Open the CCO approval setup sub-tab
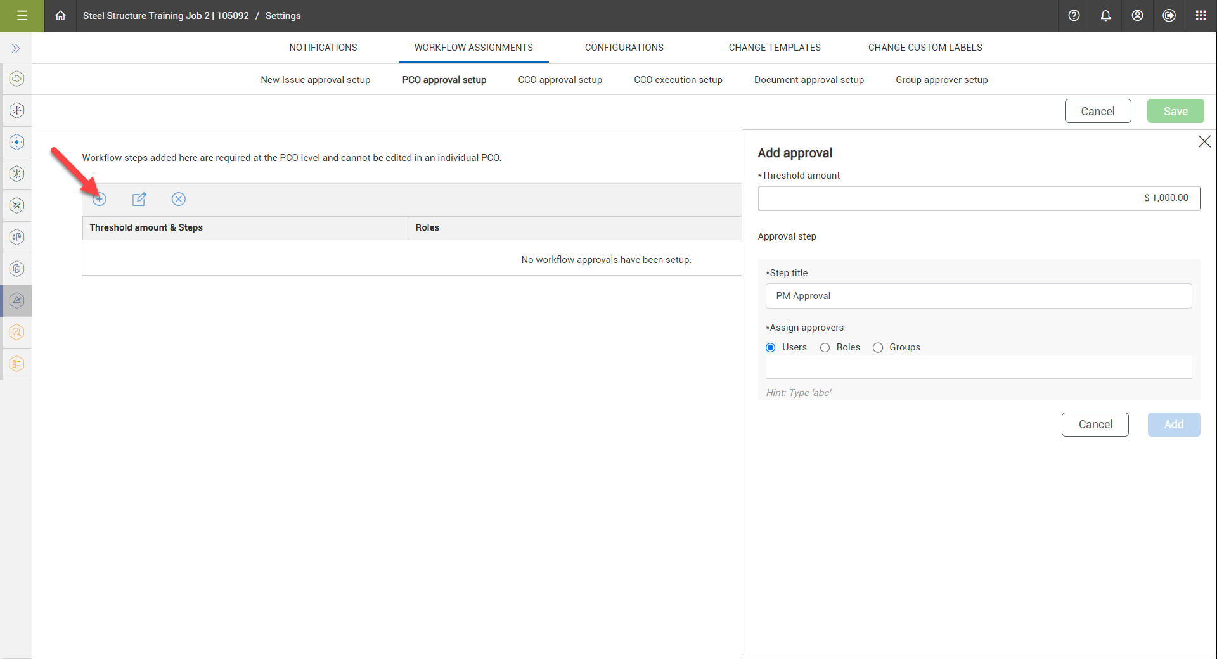 click(560, 80)
